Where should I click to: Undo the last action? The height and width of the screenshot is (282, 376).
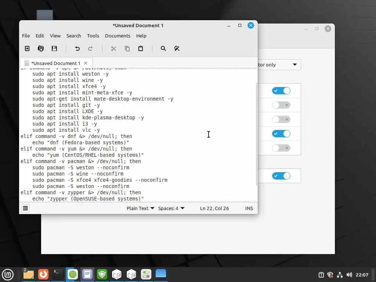[x=77, y=48]
